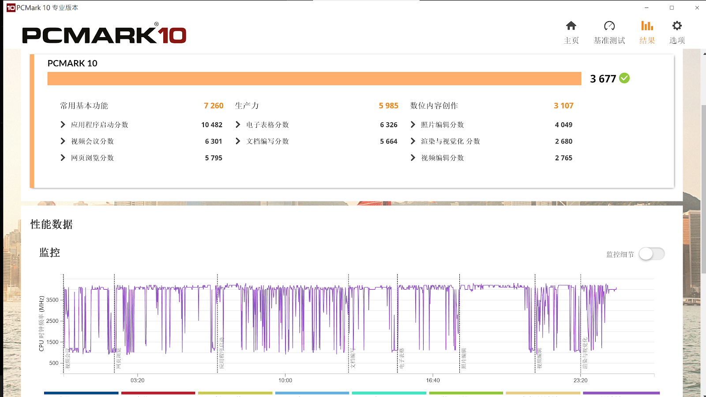Click the 视频编辑 marker in the chart
Screen dimensions: 706x397
pyautogui.click(x=539, y=358)
